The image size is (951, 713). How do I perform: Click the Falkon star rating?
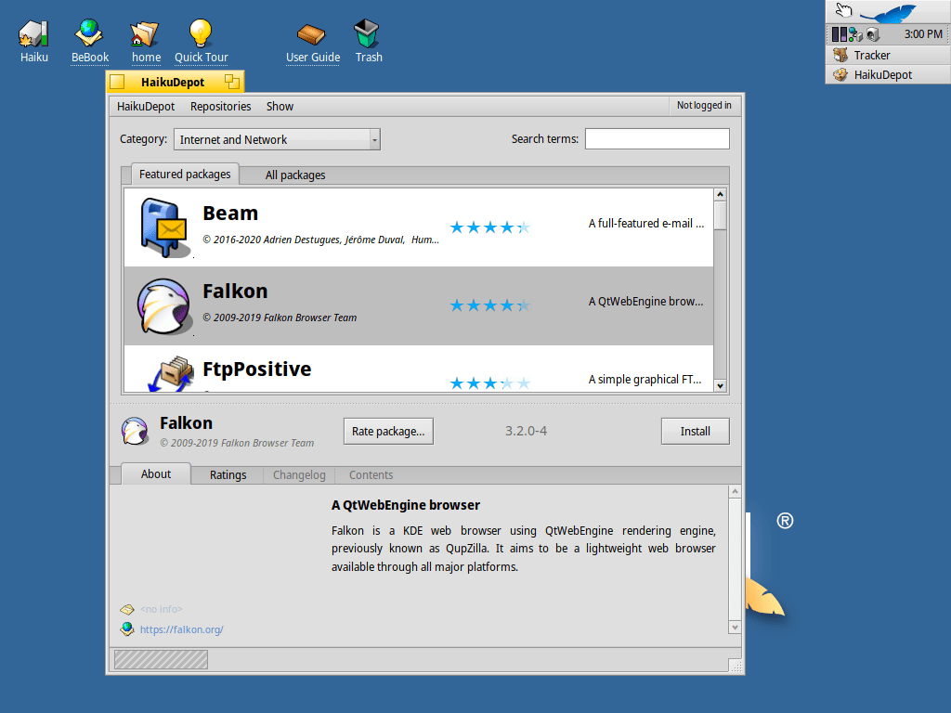pos(490,305)
